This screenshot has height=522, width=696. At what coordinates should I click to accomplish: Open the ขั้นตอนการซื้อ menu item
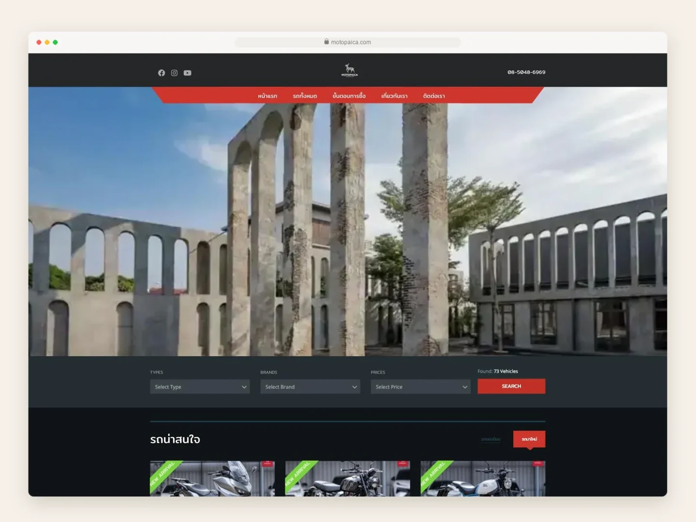tap(349, 96)
